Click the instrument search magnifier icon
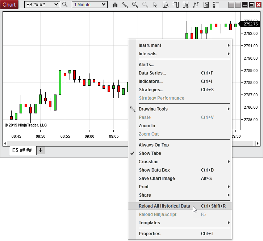The height and width of the screenshot is (241, 263). (x=65, y=4)
